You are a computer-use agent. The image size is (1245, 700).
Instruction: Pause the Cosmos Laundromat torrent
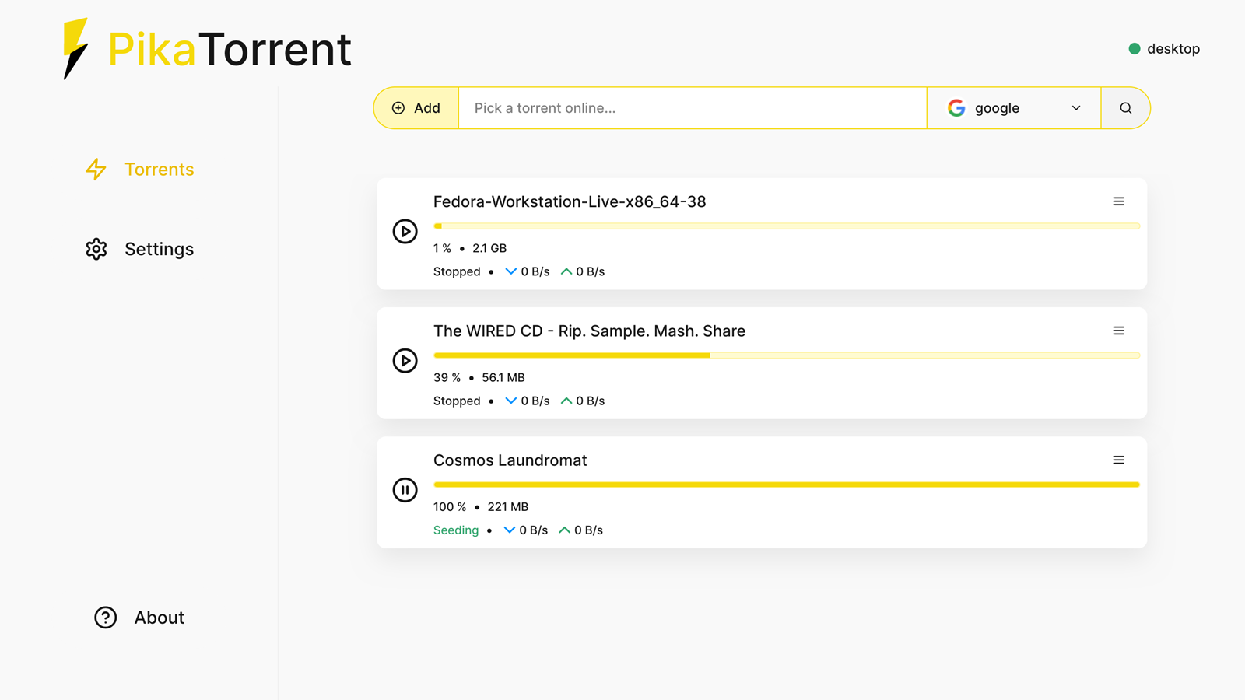405,489
